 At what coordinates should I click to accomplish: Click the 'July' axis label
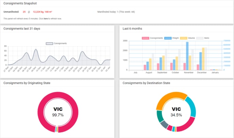[x=135, y=72]
